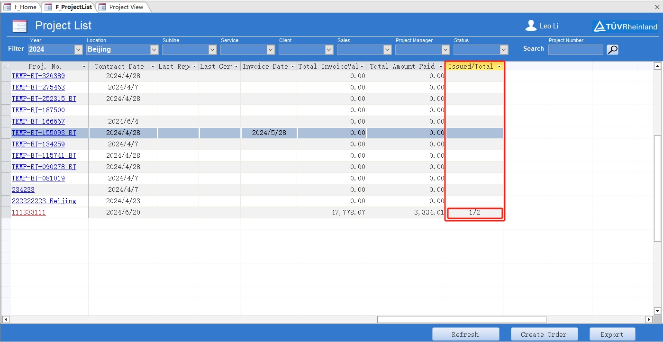Screen dimensions: 663x342
Task: Click the Create Order button
Action: tap(544, 334)
